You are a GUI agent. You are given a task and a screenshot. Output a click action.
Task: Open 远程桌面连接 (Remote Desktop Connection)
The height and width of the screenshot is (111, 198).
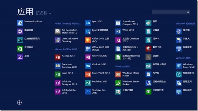click(x=156, y=83)
